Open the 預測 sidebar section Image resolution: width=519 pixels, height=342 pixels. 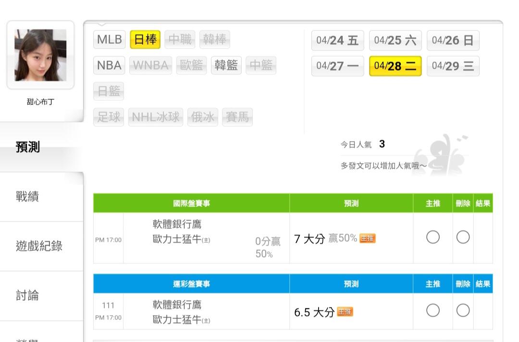[x=28, y=147]
